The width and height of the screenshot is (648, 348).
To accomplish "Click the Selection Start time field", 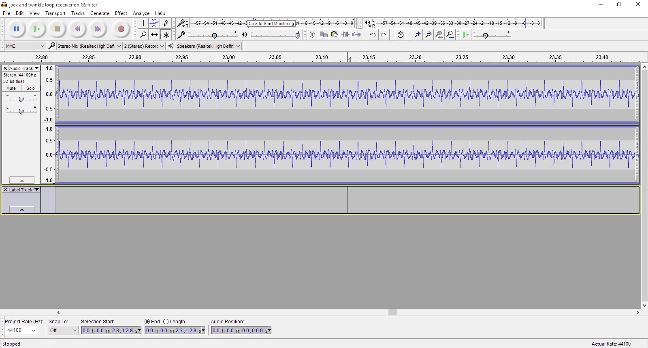I will pos(109,331).
